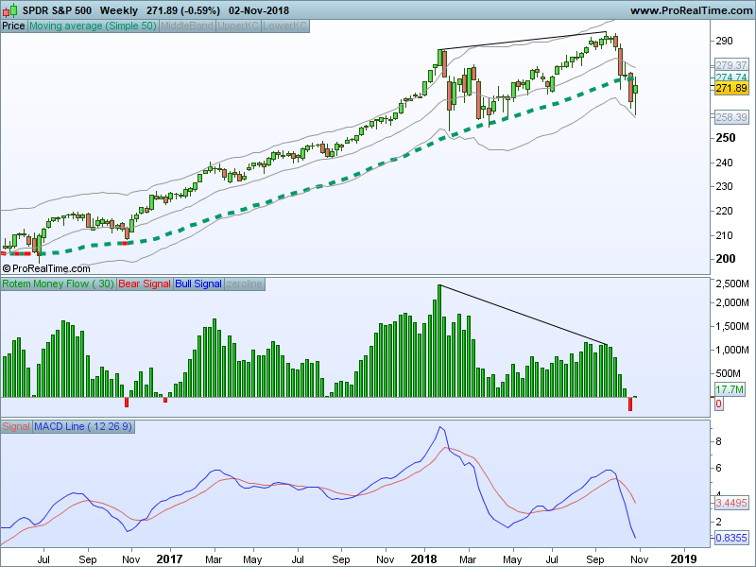756x567 pixels.
Task: Click the 3.4495 signal line value tag
Action: [x=730, y=504]
